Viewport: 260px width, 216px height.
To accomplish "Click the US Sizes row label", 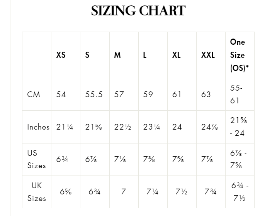I will point(36,159).
